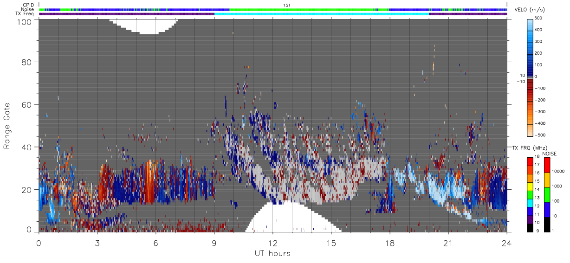Click noise scale label "10000"
Image resolution: width=570 pixels, height=263 pixels.
point(557,172)
